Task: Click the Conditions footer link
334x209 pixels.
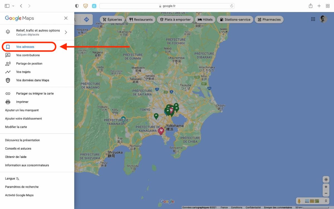Action: pos(237,207)
